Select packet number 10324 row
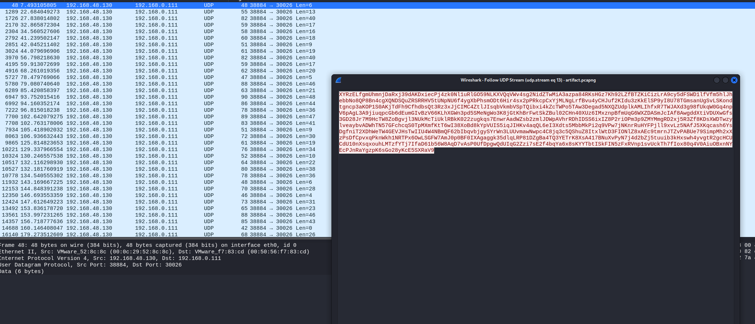The image size is (755, 324). 166,156
